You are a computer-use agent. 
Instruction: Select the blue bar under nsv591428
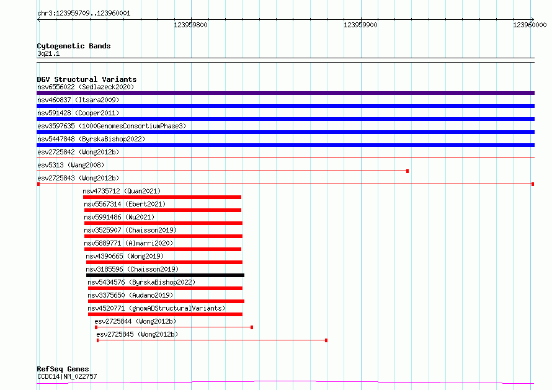(285, 119)
